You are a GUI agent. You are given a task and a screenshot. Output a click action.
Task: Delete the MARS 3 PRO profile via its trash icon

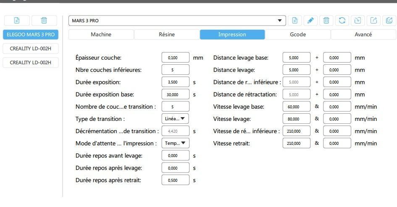[326, 20]
